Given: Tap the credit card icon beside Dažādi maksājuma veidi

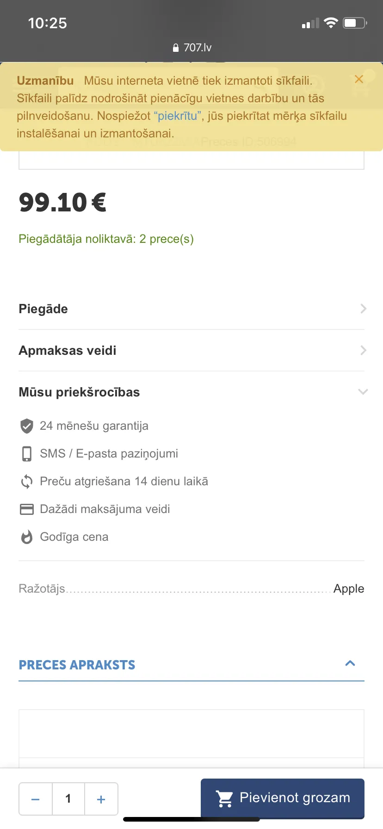Looking at the screenshot, I should pyautogui.click(x=27, y=509).
